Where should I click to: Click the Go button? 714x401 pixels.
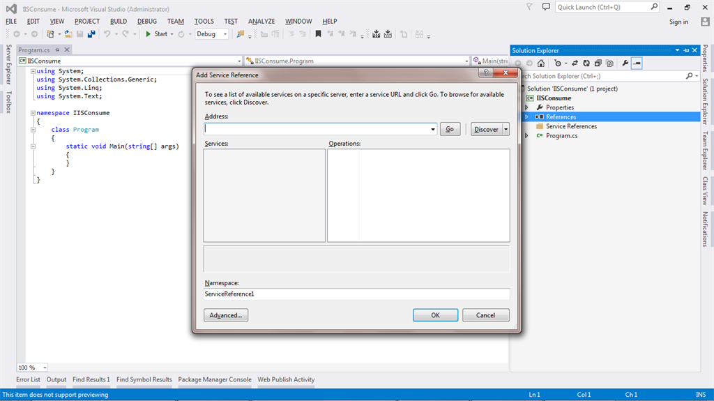point(450,130)
